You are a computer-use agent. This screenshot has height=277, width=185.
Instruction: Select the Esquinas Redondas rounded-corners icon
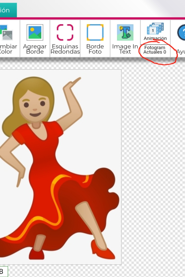point(65,32)
